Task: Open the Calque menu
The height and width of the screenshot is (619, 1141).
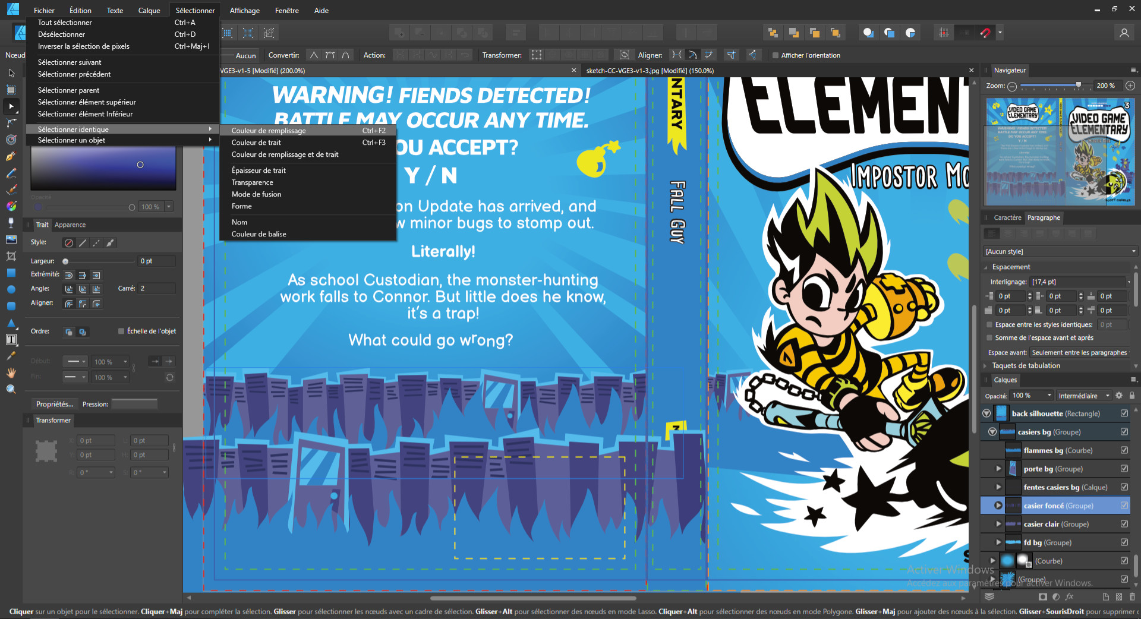Action: point(149,10)
